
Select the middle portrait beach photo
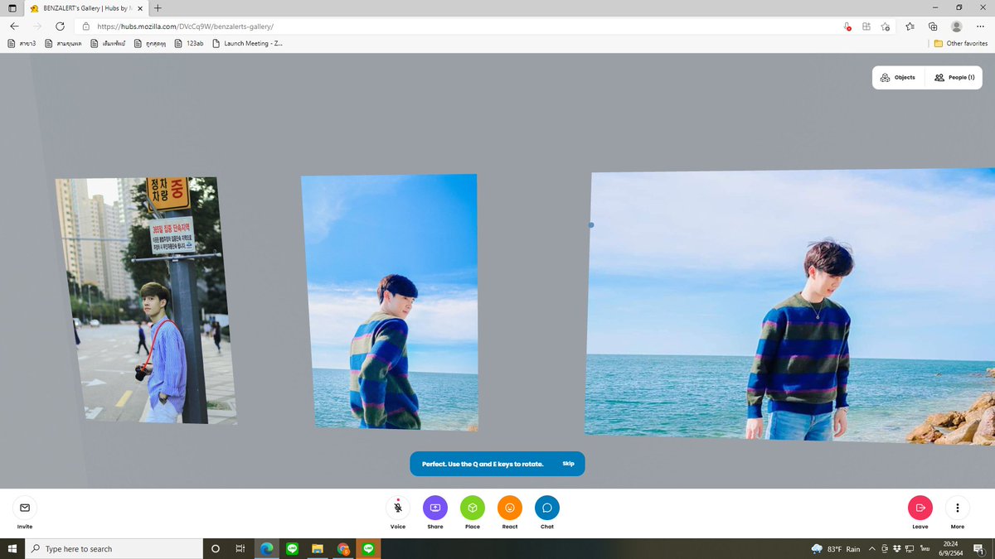click(x=390, y=302)
